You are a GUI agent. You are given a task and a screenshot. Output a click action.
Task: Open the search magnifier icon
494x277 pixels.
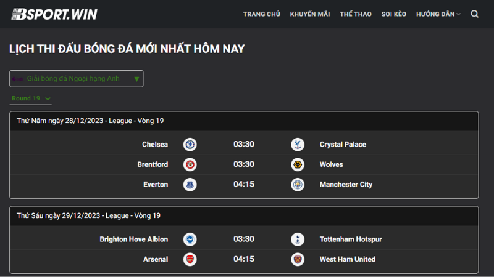pos(474,14)
